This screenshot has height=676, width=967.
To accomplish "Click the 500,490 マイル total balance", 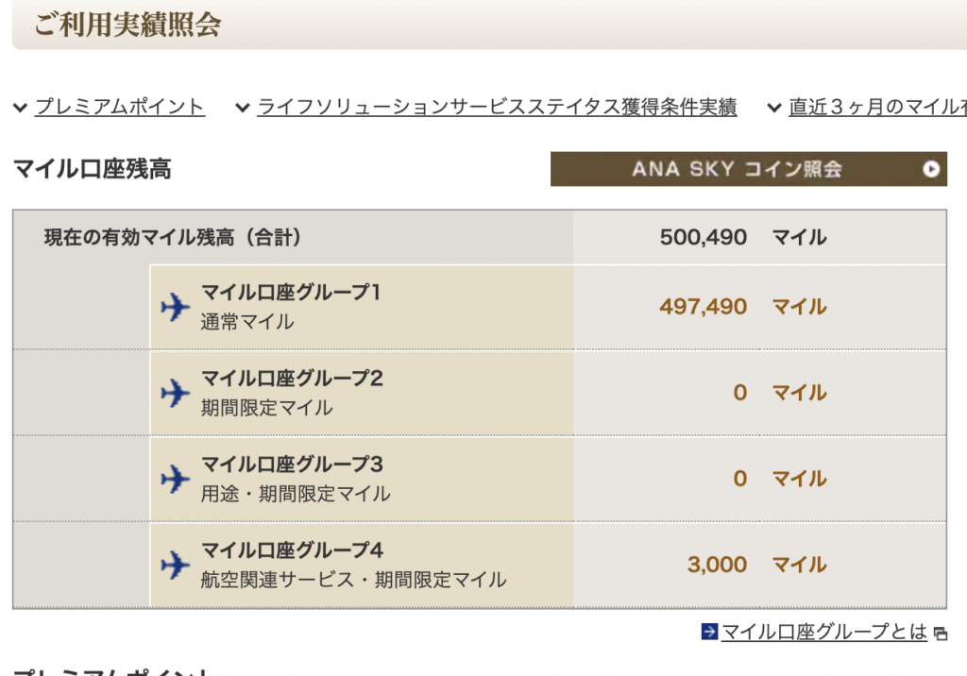I will 743,237.
